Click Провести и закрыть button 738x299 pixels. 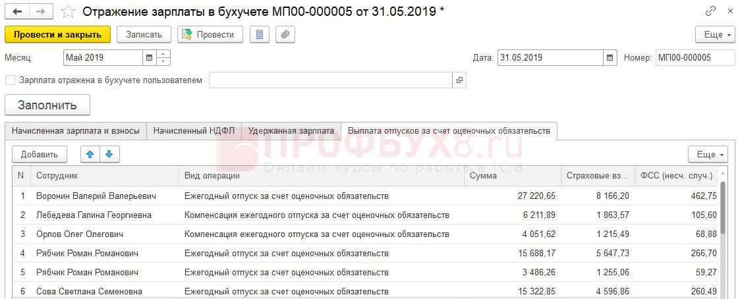pyautogui.click(x=57, y=34)
